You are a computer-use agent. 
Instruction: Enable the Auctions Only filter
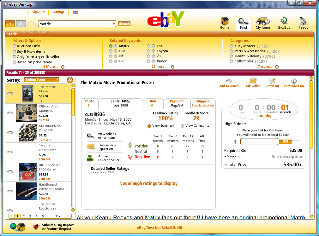[x=14, y=46]
